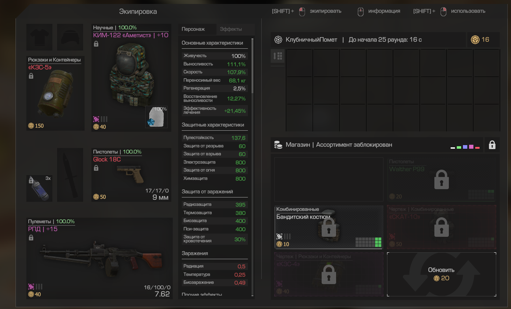Select the knife melee slot

tap(70, 175)
